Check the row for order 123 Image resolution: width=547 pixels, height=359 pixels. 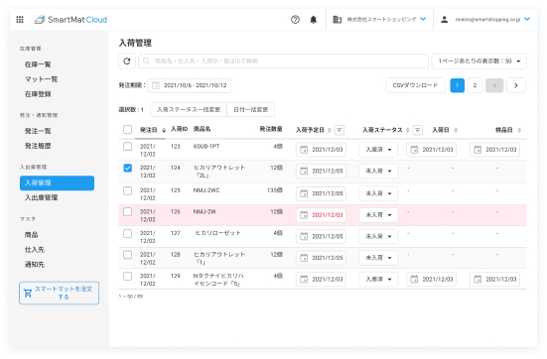pos(128,147)
